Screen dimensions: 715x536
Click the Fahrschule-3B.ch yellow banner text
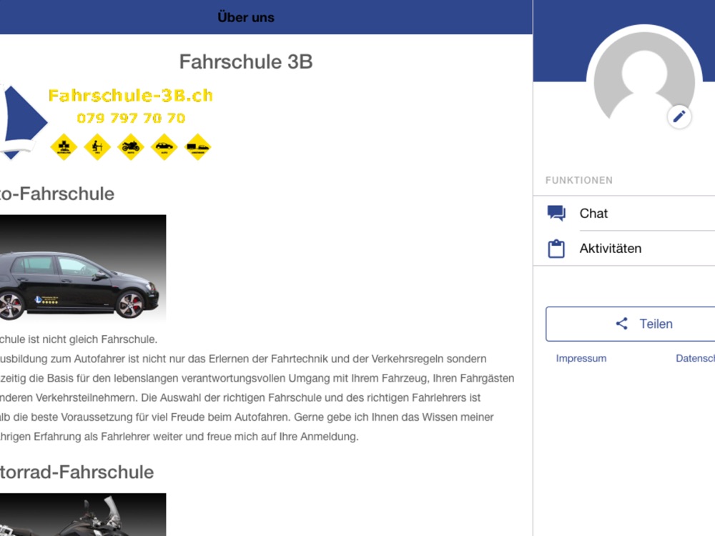(x=130, y=96)
